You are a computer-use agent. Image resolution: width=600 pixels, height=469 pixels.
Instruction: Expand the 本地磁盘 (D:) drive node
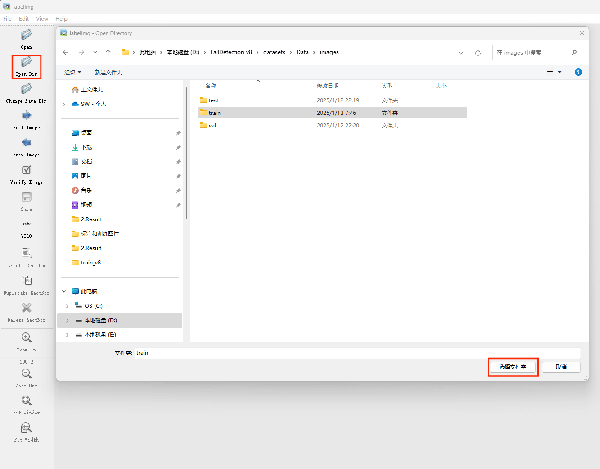point(68,320)
